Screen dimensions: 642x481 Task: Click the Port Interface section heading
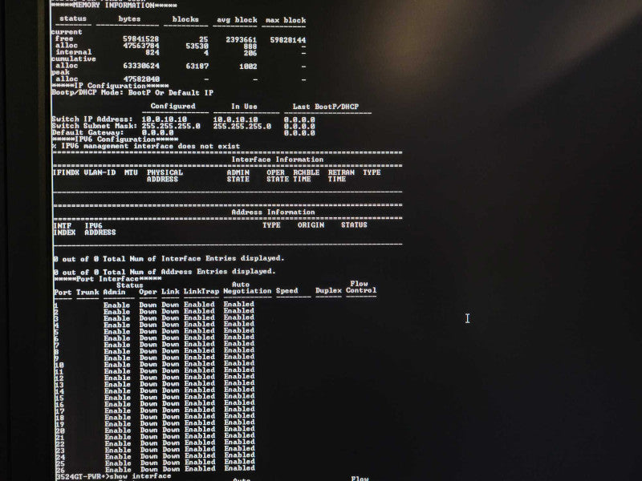point(108,279)
